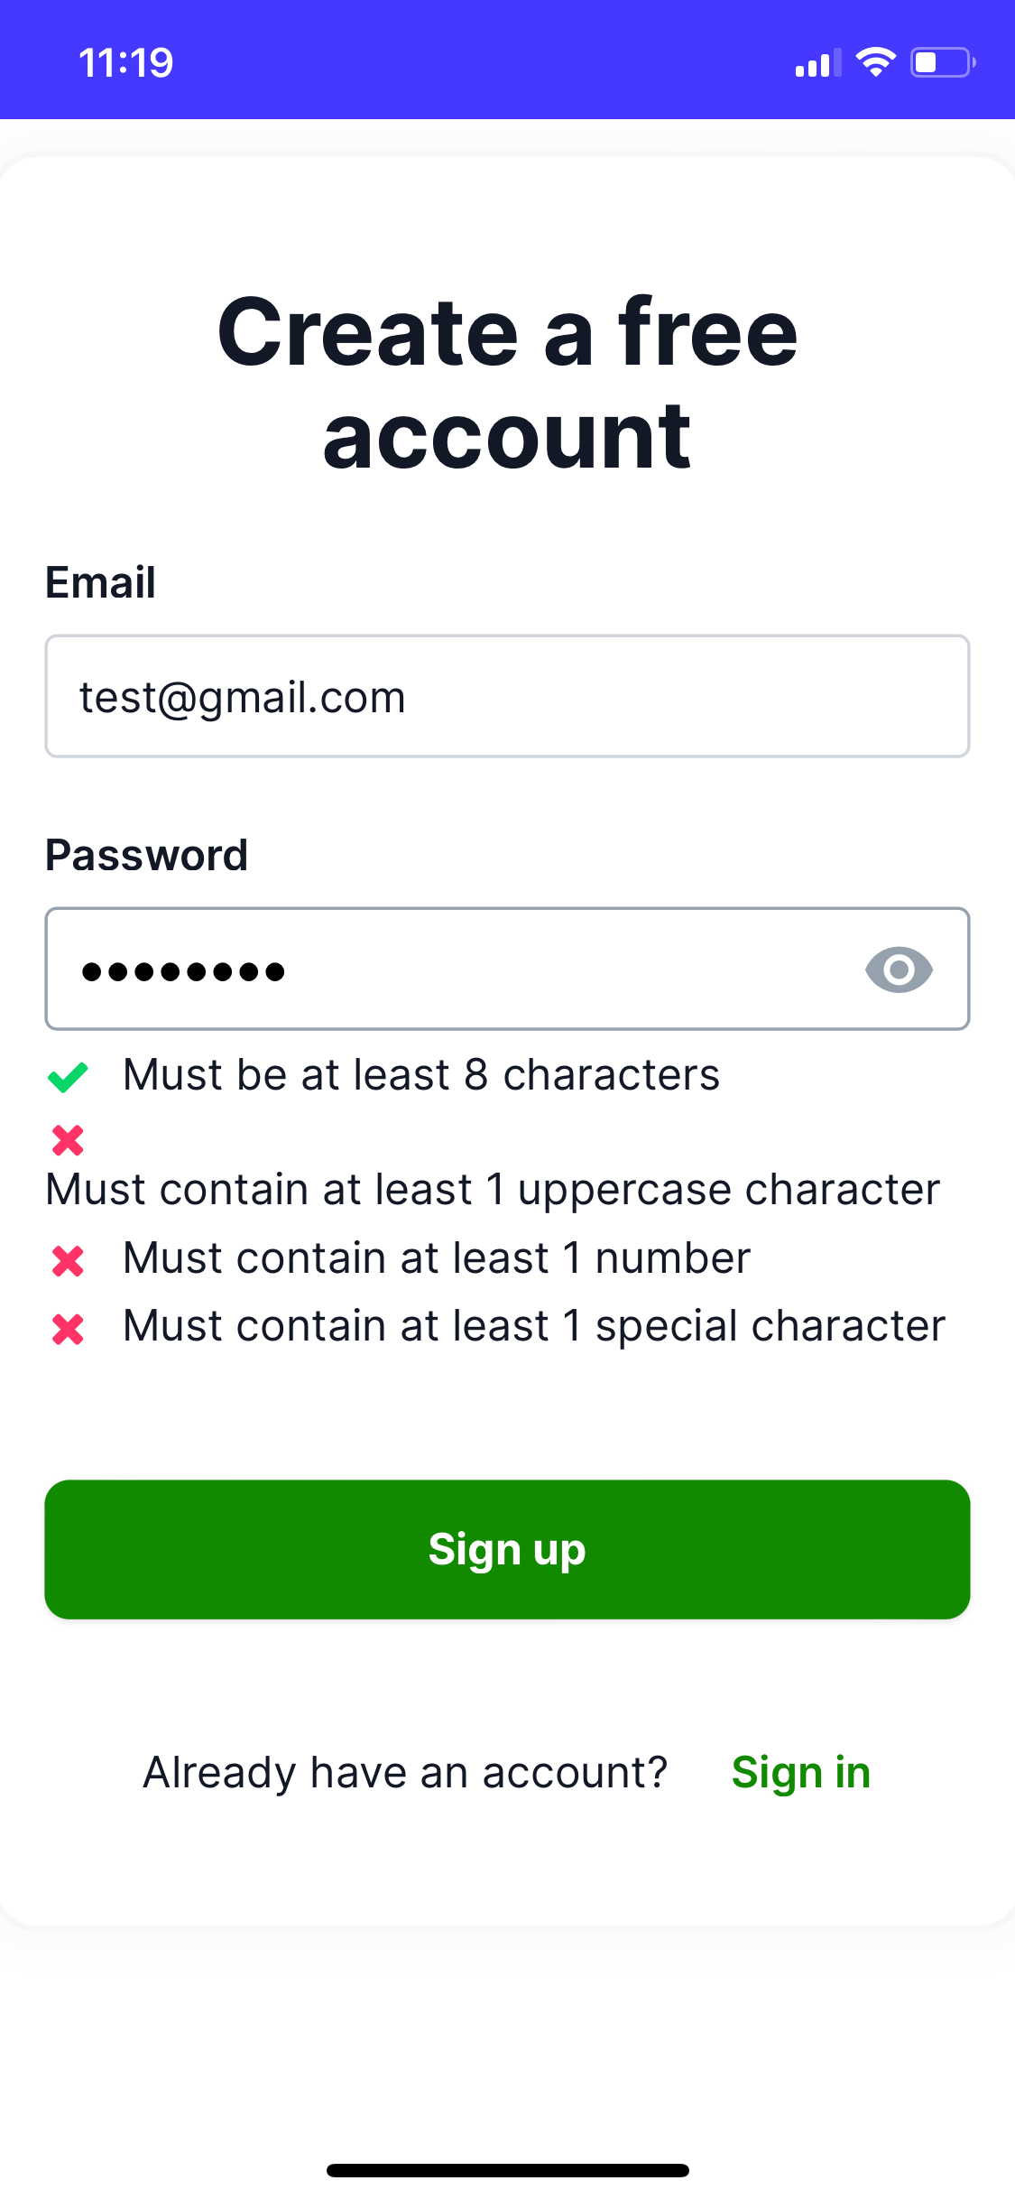Viewport: 1015px width, 2199px height.
Task: Tap the battery indicator icon
Action: 942,62
